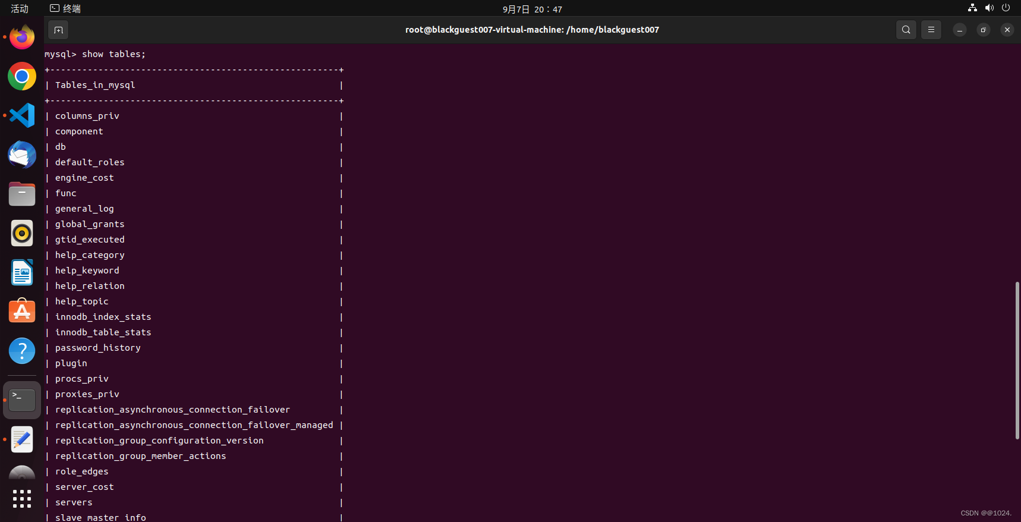Viewport: 1021px width, 522px height.
Task: Click the innodb_table_stats row
Action: click(x=194, y=332)
